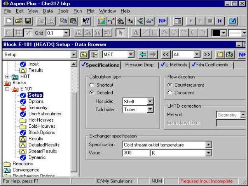Open the Tools menu

click(x=63, y=11)
